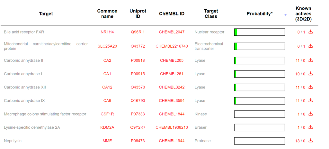Sort table by Target column header

click(x=46, y=14)
